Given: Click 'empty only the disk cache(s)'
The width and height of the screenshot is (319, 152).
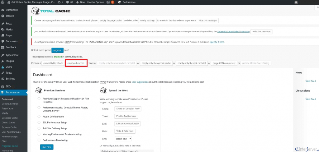Looking at the screenshot, I should click(x=192, y=63).
